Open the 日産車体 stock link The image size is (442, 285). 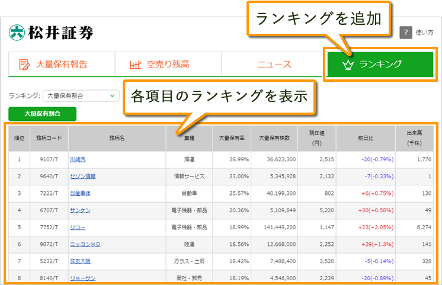pyautogui.click(x=80, y=193)
